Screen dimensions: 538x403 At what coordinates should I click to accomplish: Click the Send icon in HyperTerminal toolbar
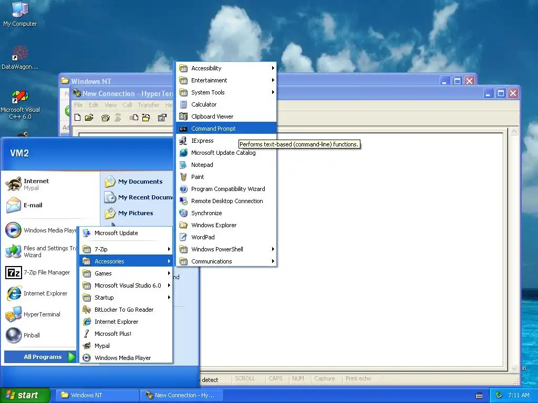click(x=134, y=118)
